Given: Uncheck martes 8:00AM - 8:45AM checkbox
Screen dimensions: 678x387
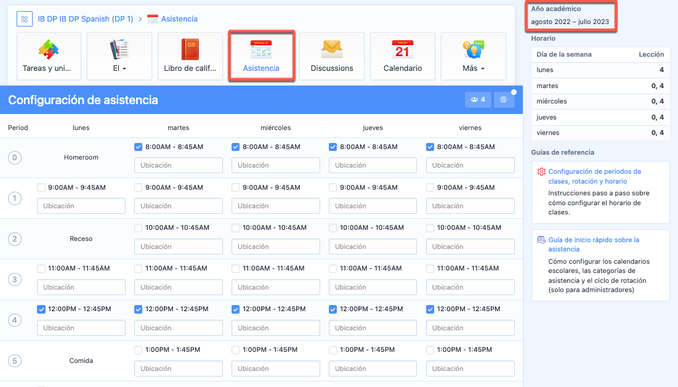Looking at the screenshot, I should click(139, 147).
